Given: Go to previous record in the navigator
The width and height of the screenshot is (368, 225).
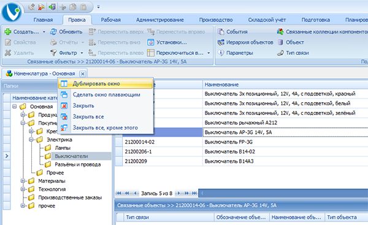Looking at the screenshot, I should [x=135, y=193].
